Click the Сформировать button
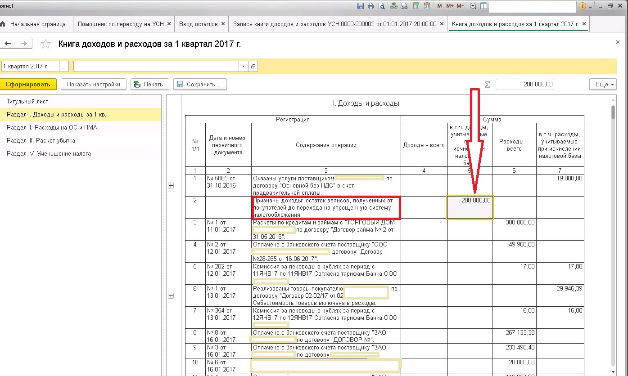Image resolution: width=628 pixels, height=376 pixels. [28, 84]
